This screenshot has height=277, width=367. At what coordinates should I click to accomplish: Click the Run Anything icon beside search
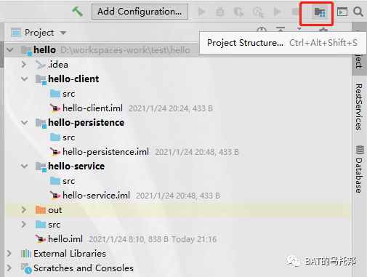coord(342,12)
